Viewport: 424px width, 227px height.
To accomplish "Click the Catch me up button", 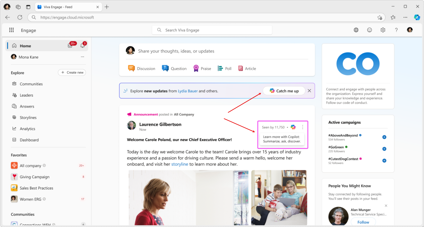I will (x=284, y=91).
